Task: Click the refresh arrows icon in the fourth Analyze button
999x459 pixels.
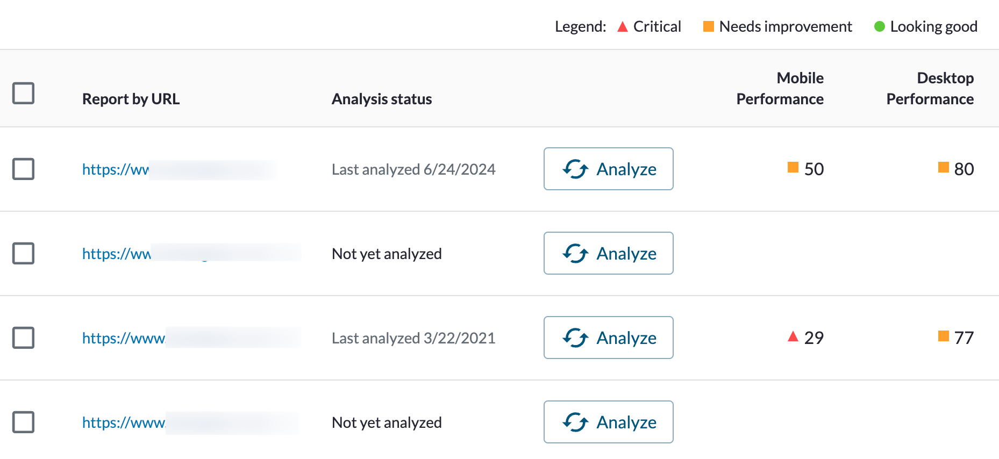Action: (x=575, y=422)
